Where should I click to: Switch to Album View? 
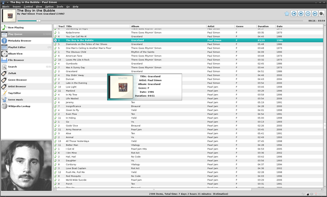(26, 53)
